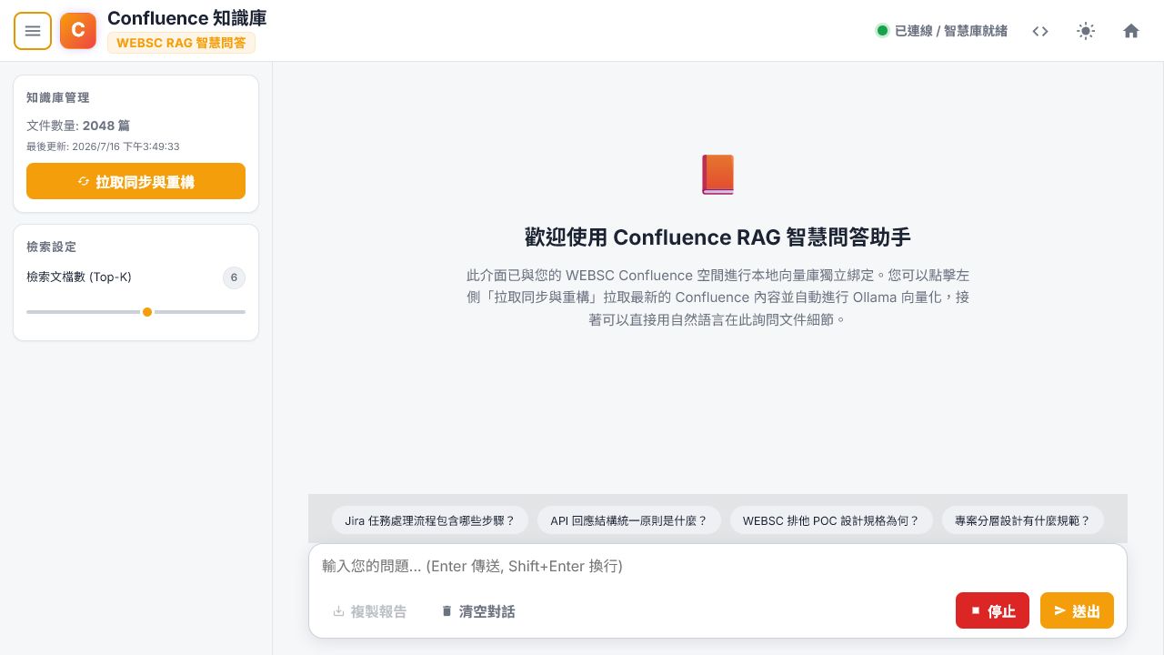Select the API 回應結構統一原則 suggestion chip
Screen dimensions: 1164x655
click(x=629, y=521)
